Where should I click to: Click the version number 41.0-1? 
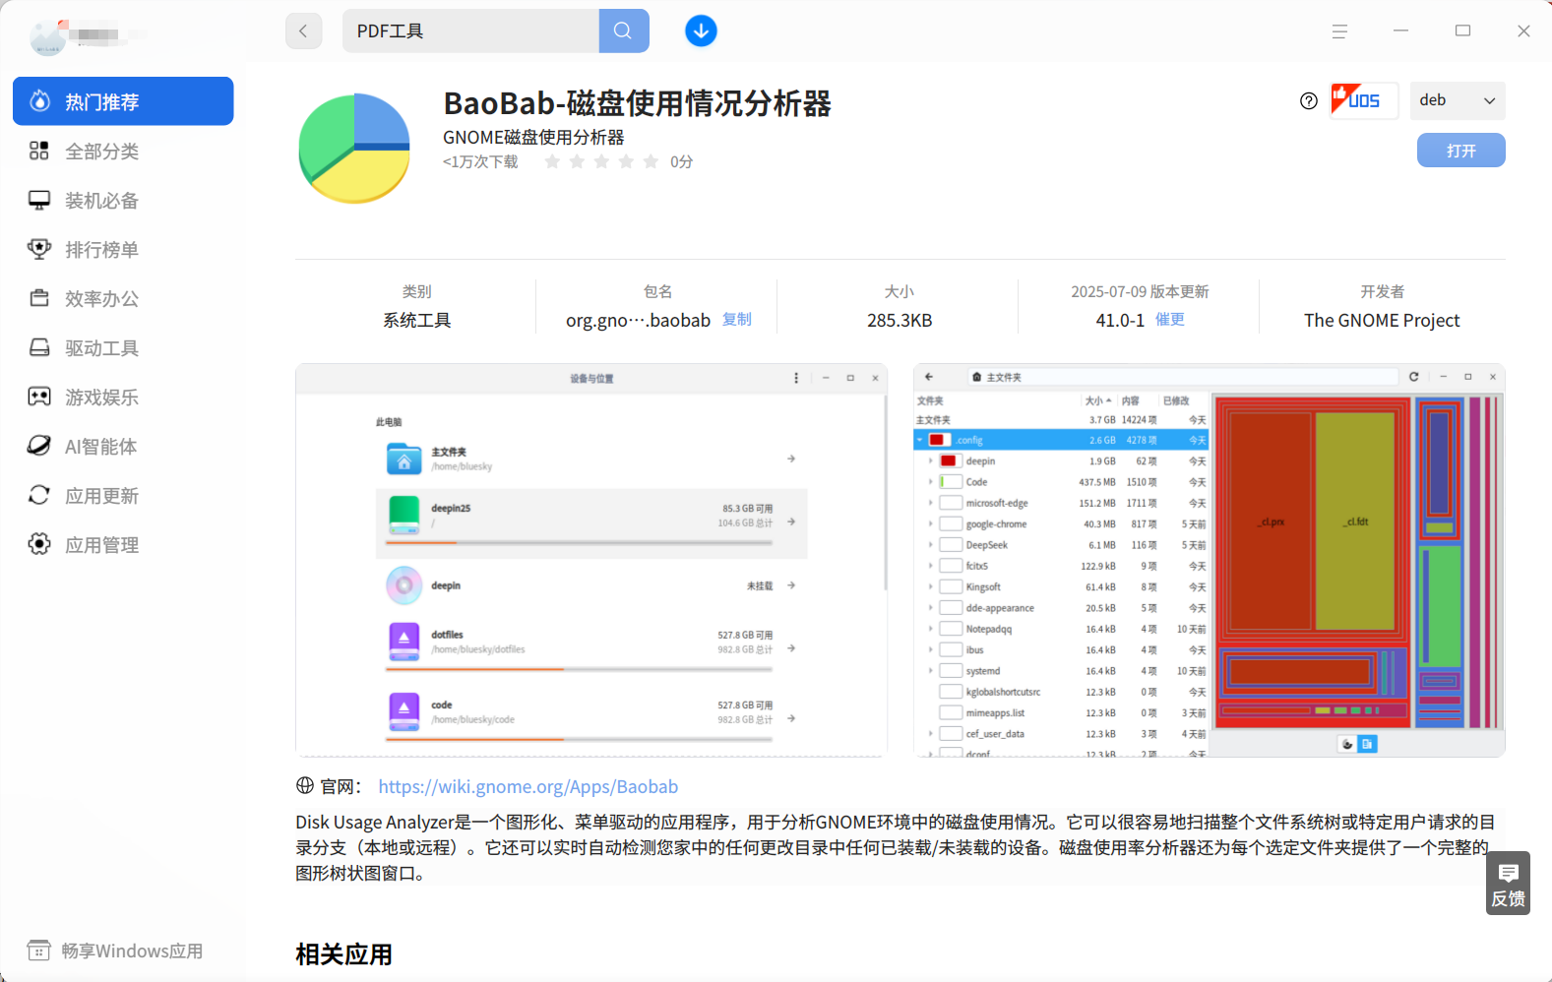1120,320
